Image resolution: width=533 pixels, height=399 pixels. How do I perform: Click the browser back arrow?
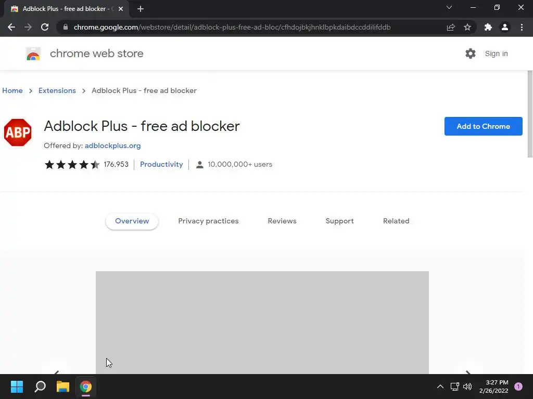tap(11, 27)
